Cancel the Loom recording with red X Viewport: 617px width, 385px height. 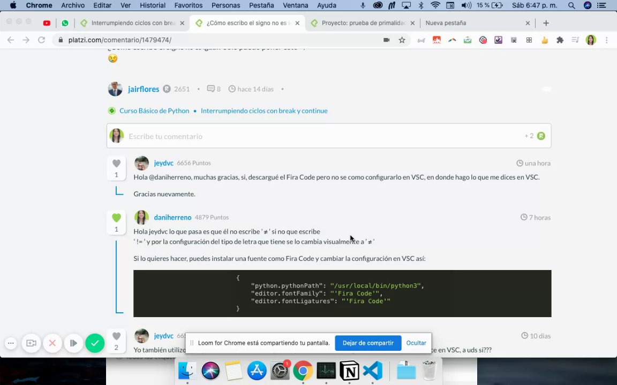[52, 343]
